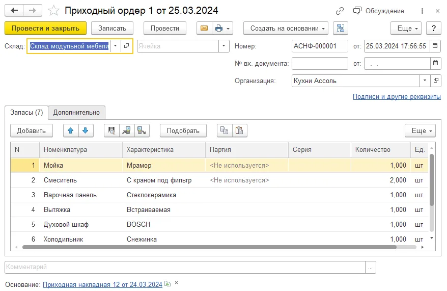
Task: Open comment editor with ellipsis button
Action: [370, 268]
